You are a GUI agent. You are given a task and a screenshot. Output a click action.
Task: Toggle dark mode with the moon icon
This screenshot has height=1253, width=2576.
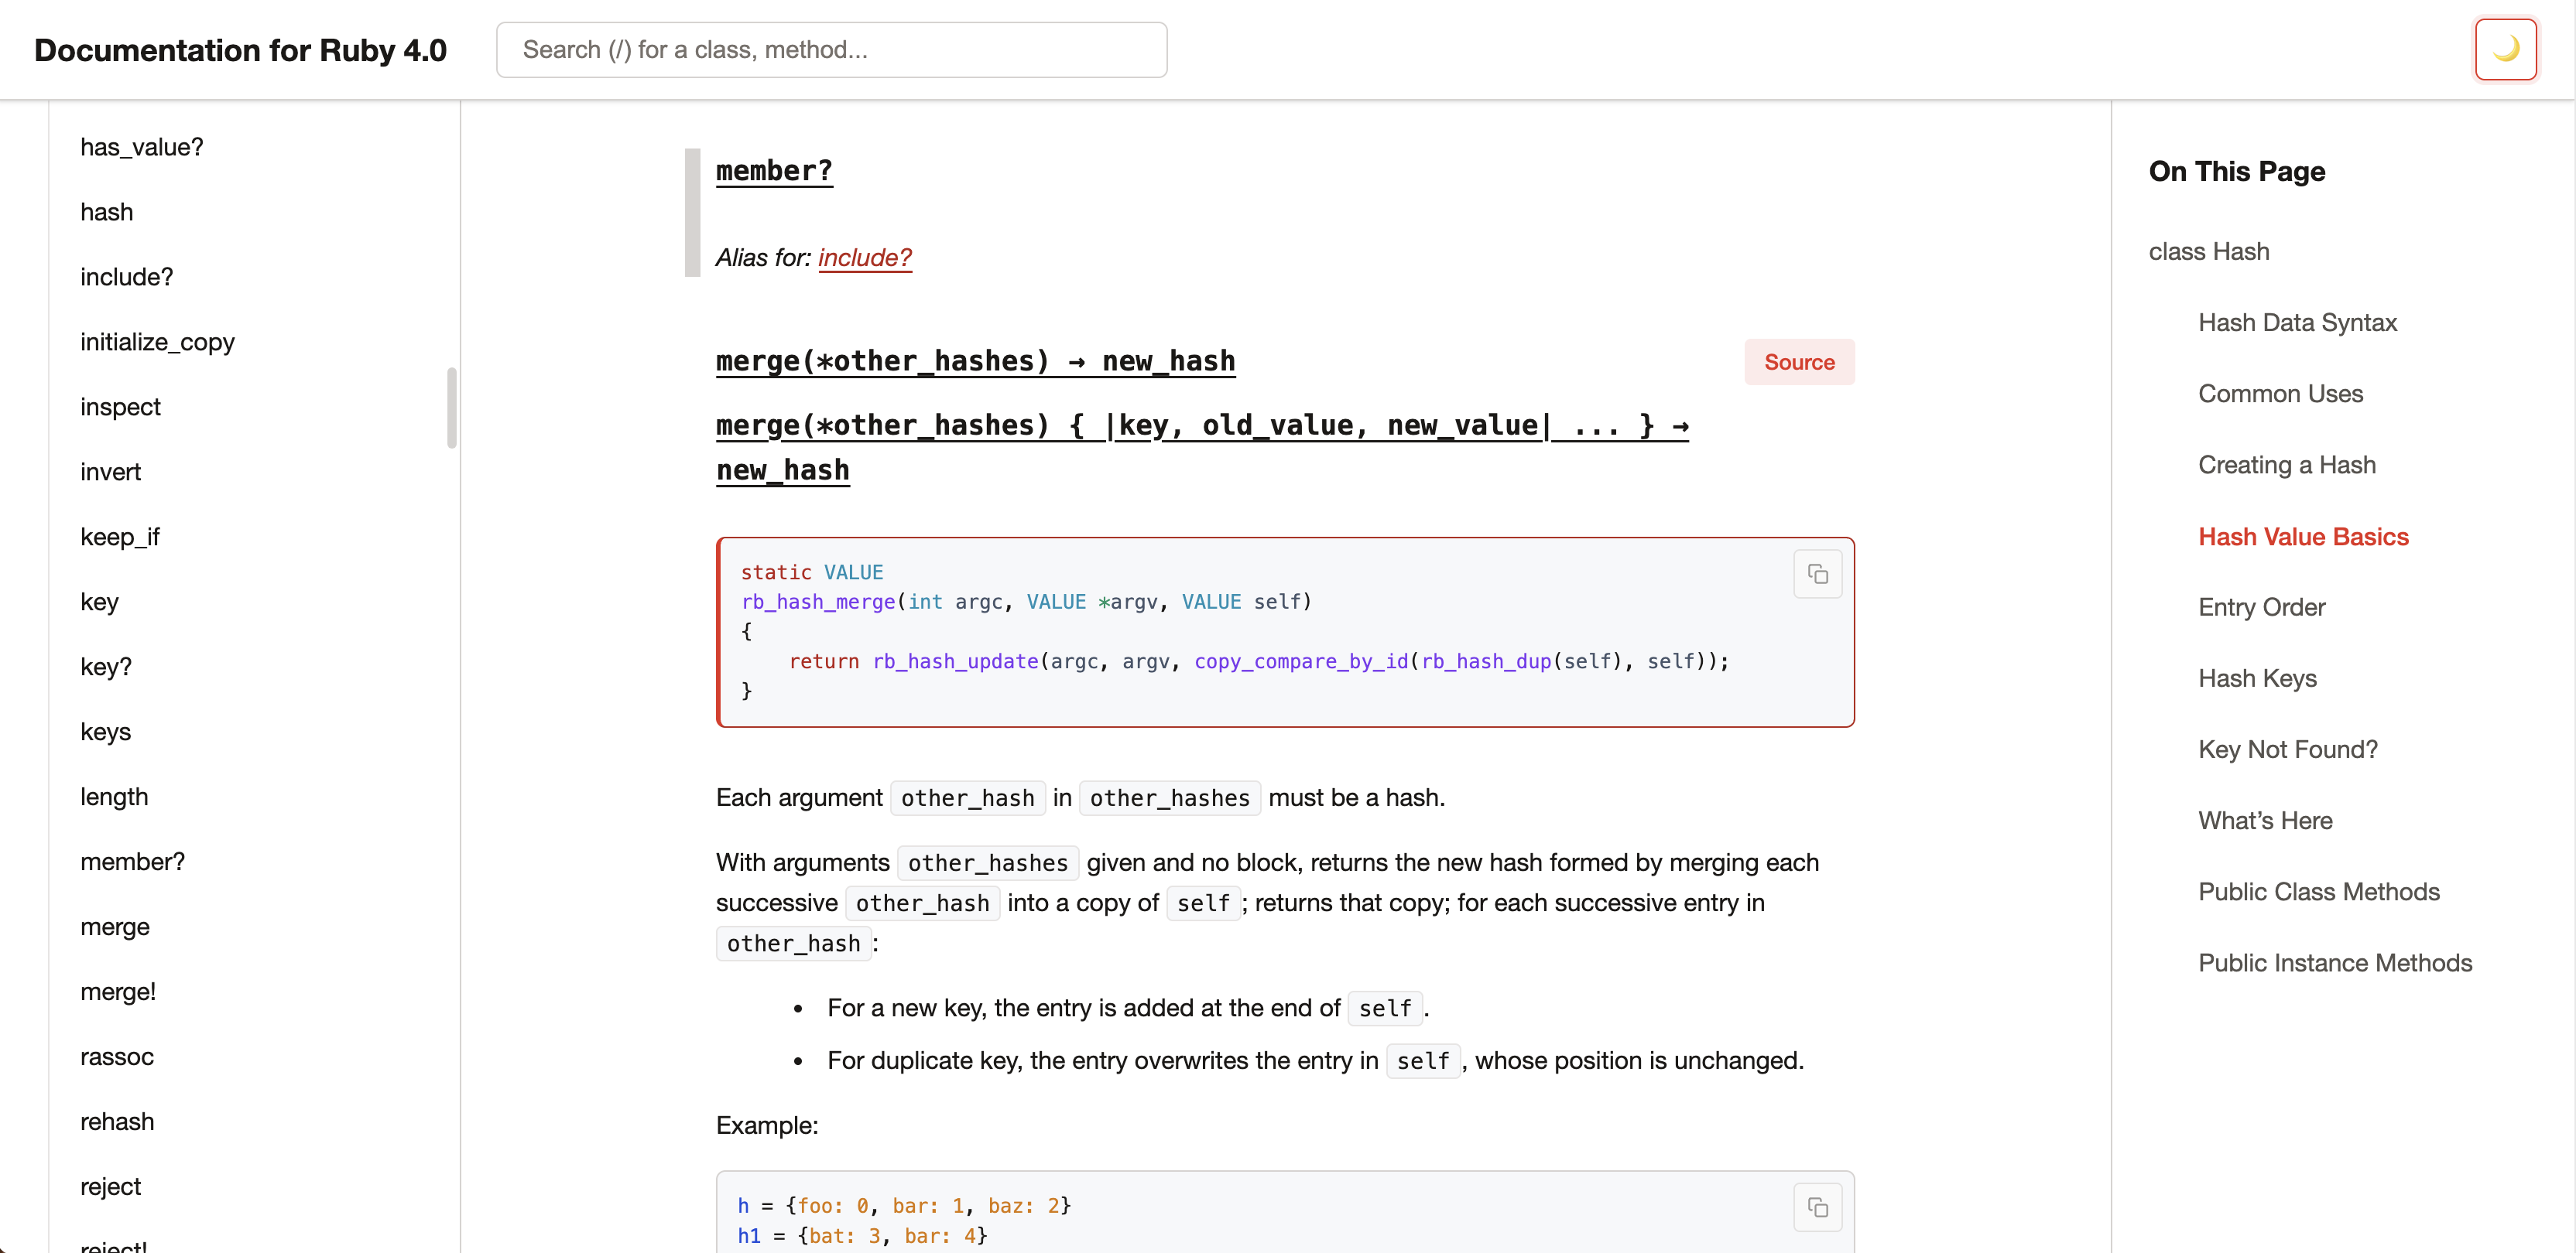click(2505, 48)
